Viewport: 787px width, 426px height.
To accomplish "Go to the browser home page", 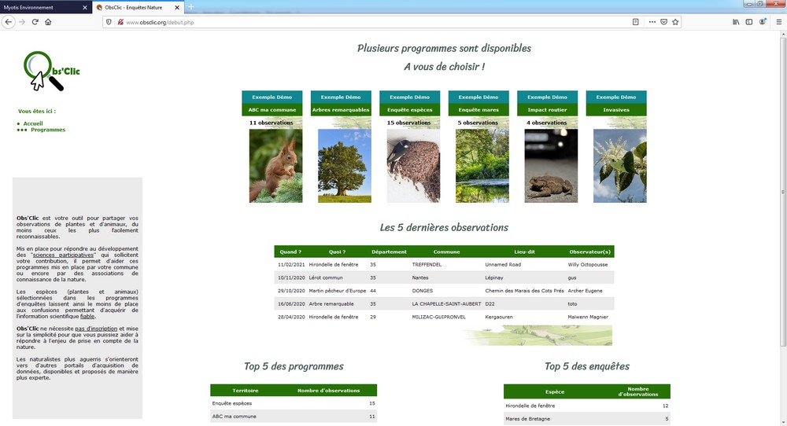I will (49, 22).
